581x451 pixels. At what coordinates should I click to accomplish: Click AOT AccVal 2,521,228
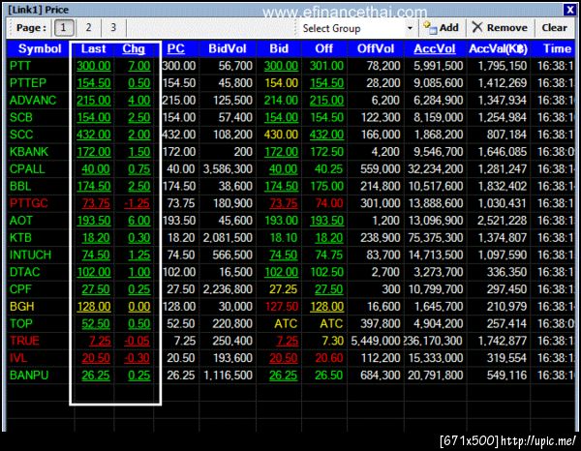coord(502,221)
